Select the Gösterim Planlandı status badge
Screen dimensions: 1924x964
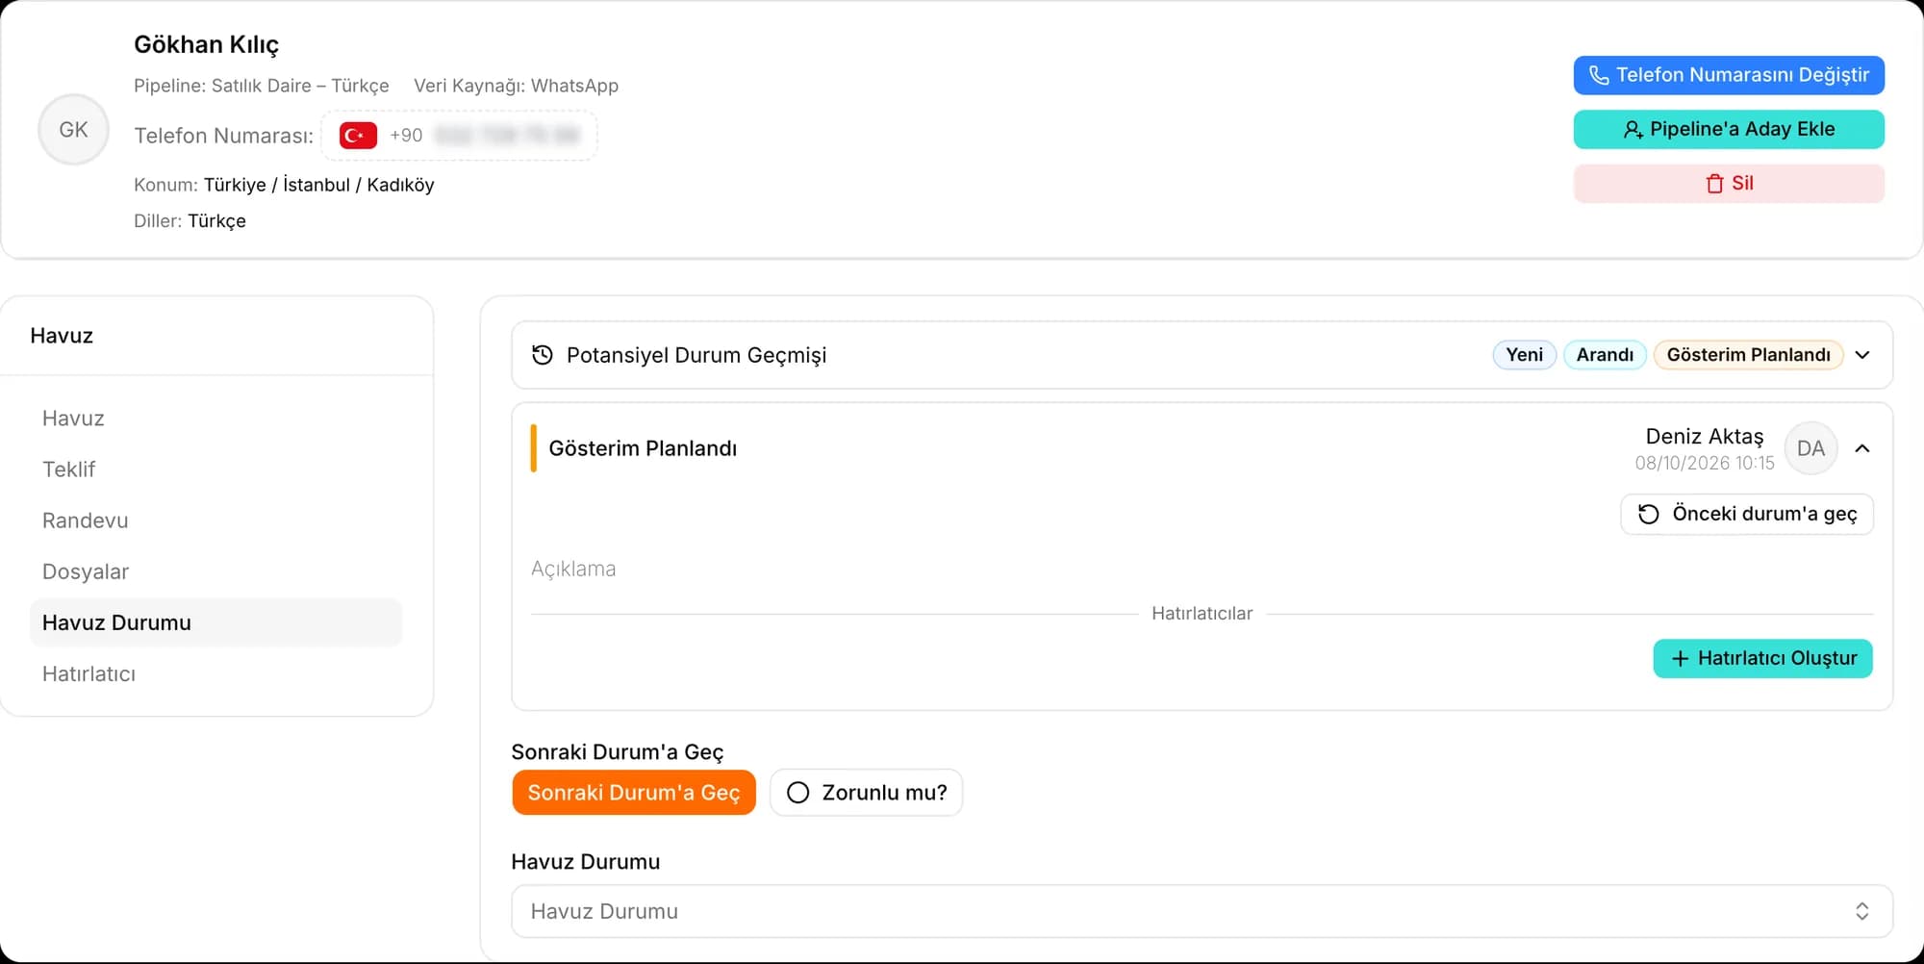tap(1748, 355)
